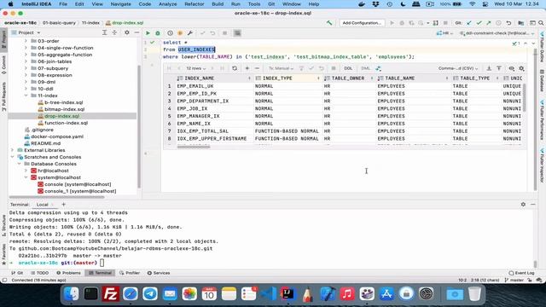Click the green icon beside the Execute arrow
Viewport: 546px width, 307px height.
158,33
